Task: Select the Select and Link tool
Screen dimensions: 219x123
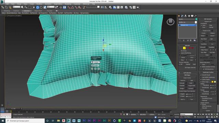Action: (x=3, y=7)
